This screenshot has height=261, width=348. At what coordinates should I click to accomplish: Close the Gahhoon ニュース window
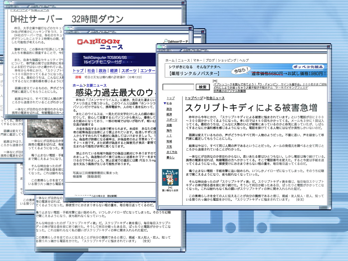pos(190,29)
